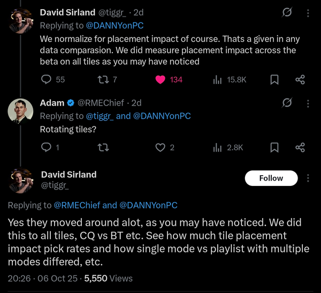The height and width of the screenshot is (293, 321).
Task: Like Adam's tweet with 2 likes
Action: point(160,147)
